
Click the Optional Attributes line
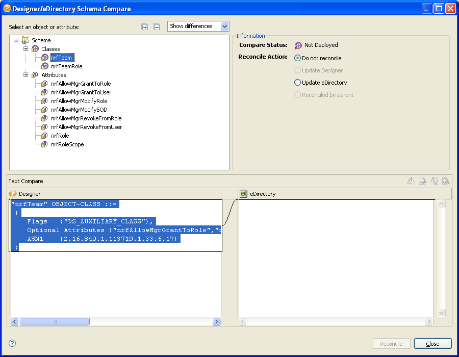pos(124,230)
